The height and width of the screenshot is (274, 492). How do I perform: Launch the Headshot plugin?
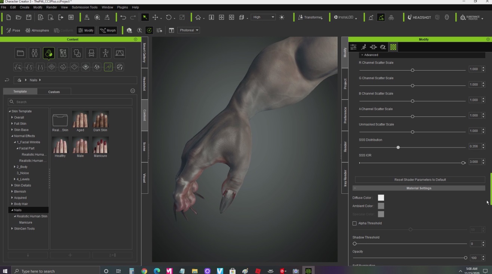pos(419,17)
